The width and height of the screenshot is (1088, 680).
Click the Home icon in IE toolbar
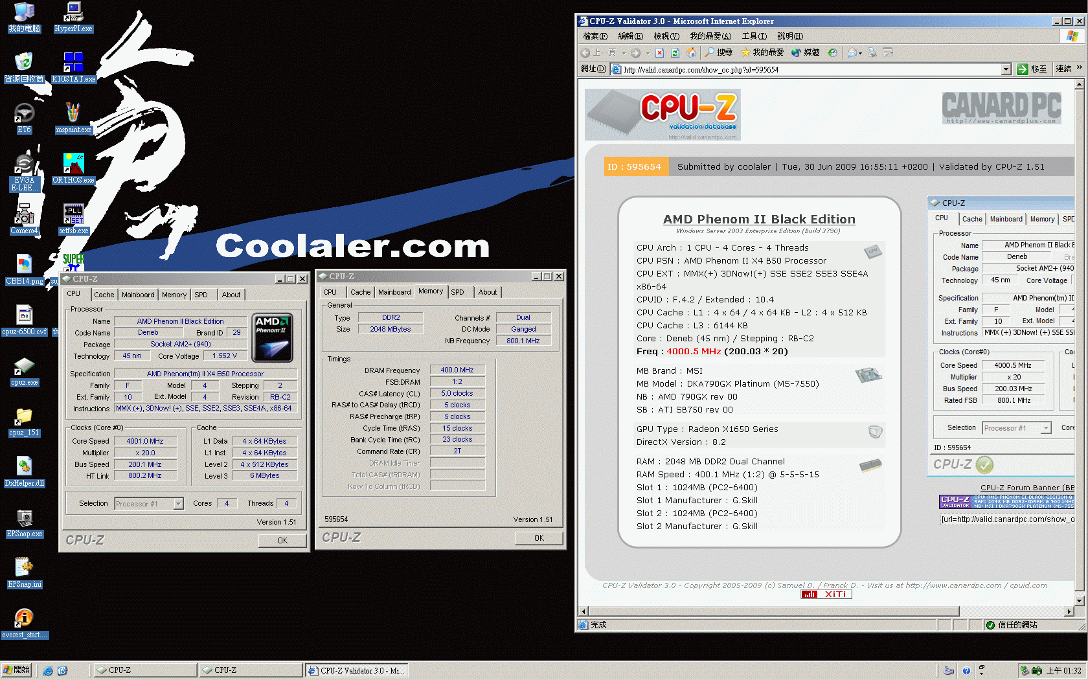pyautogui.click(x=691, y=52)
